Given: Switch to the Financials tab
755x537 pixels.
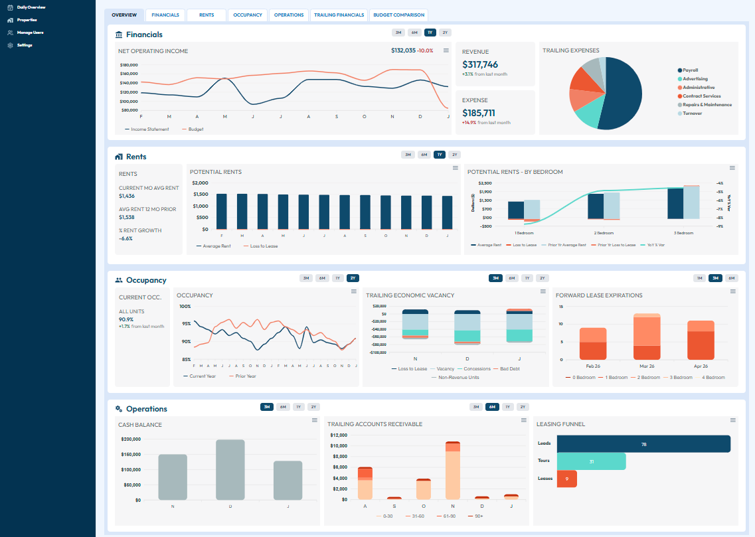Looking at the screenshot, I should click(x=165, y=15).
